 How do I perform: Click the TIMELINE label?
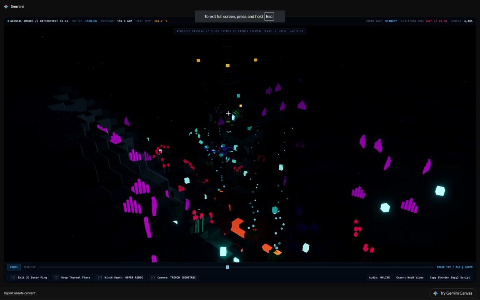(30, 267)
